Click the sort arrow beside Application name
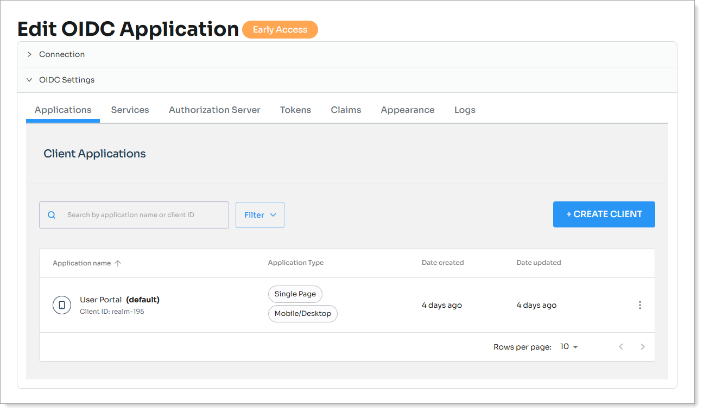This screenshot has height=412, width=703. 118,263
